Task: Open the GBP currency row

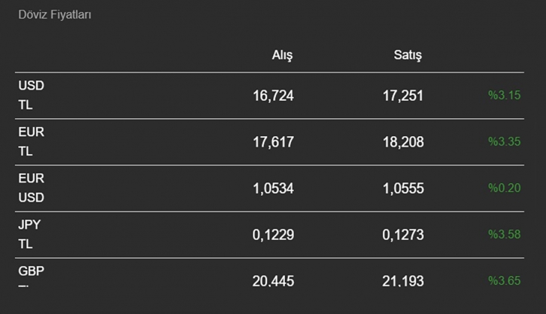Action: (x=31, y=274)
